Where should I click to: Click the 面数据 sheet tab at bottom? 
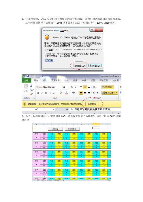43,180
